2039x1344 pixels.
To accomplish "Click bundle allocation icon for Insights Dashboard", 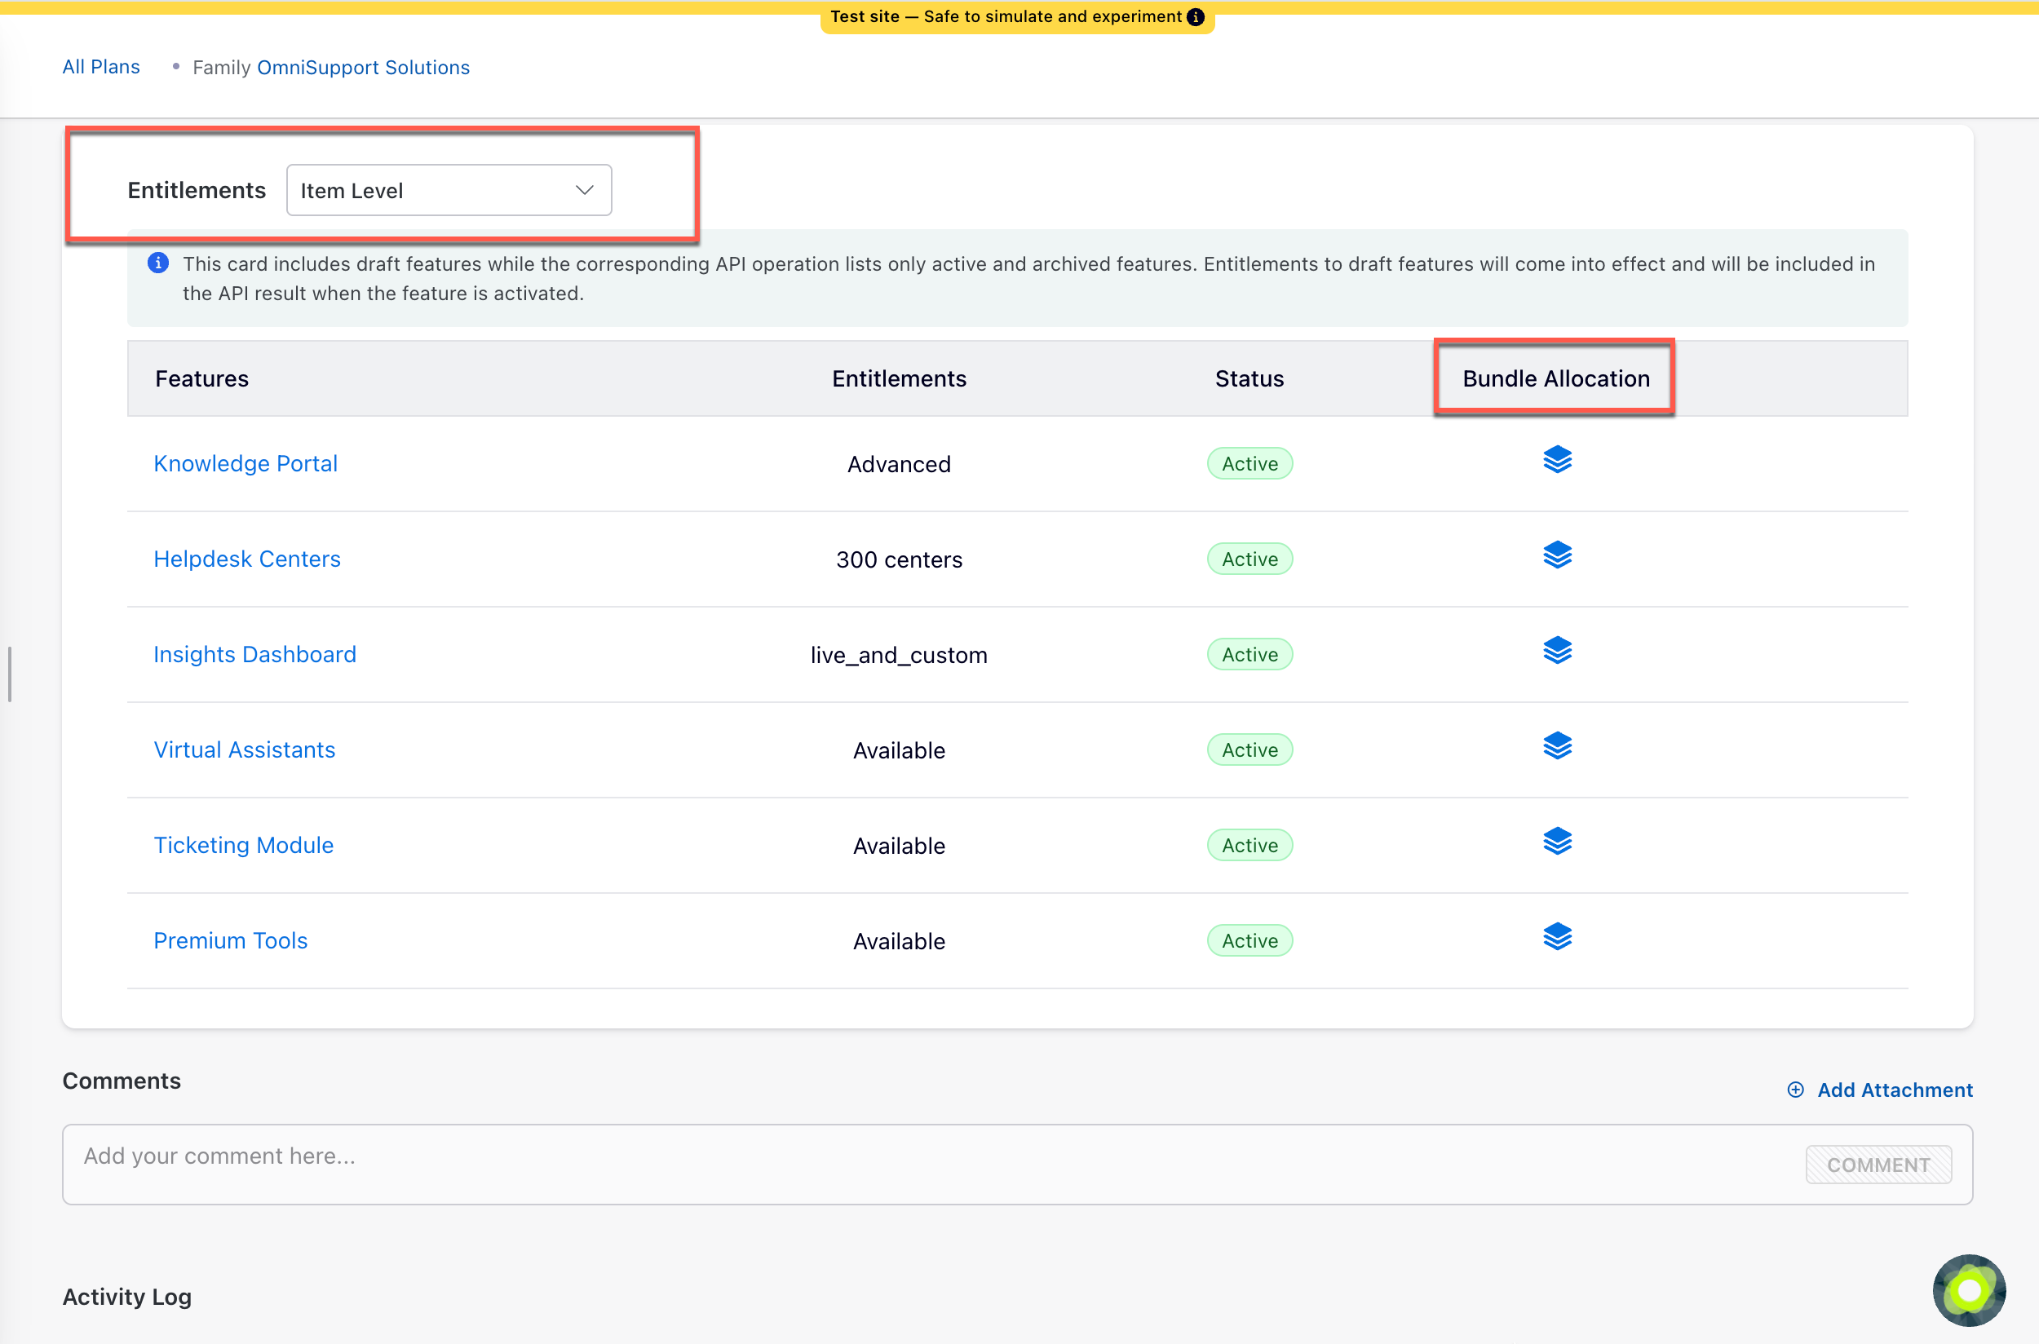I will pos(1556,651).
